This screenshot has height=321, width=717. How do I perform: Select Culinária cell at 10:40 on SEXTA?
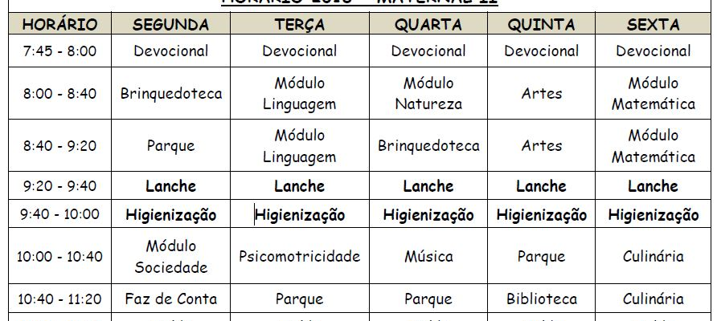point(653,299)
